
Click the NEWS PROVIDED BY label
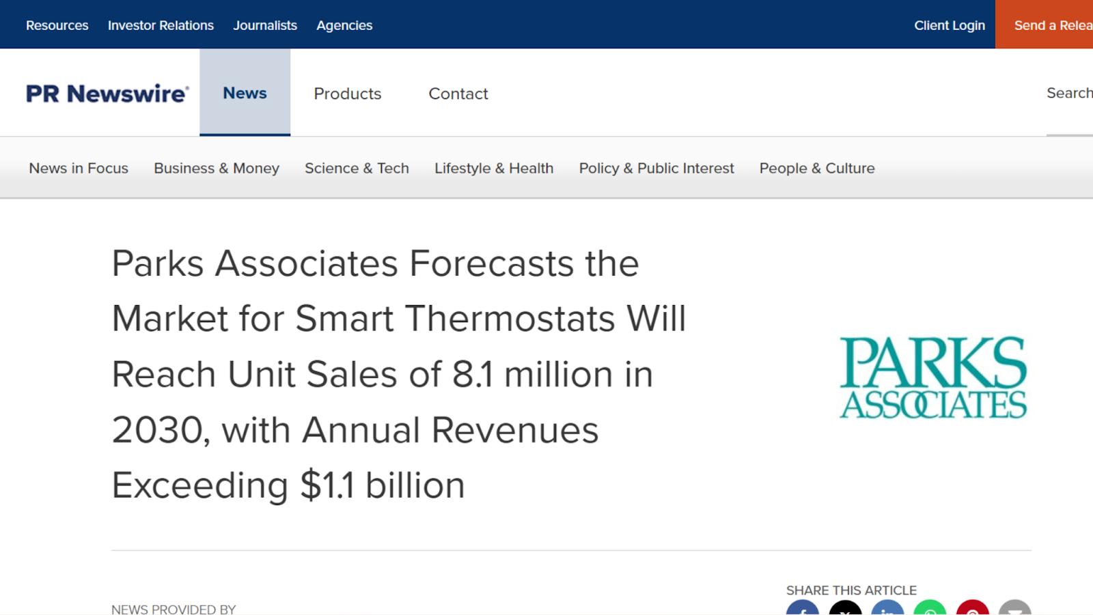(x=174, y=609)
